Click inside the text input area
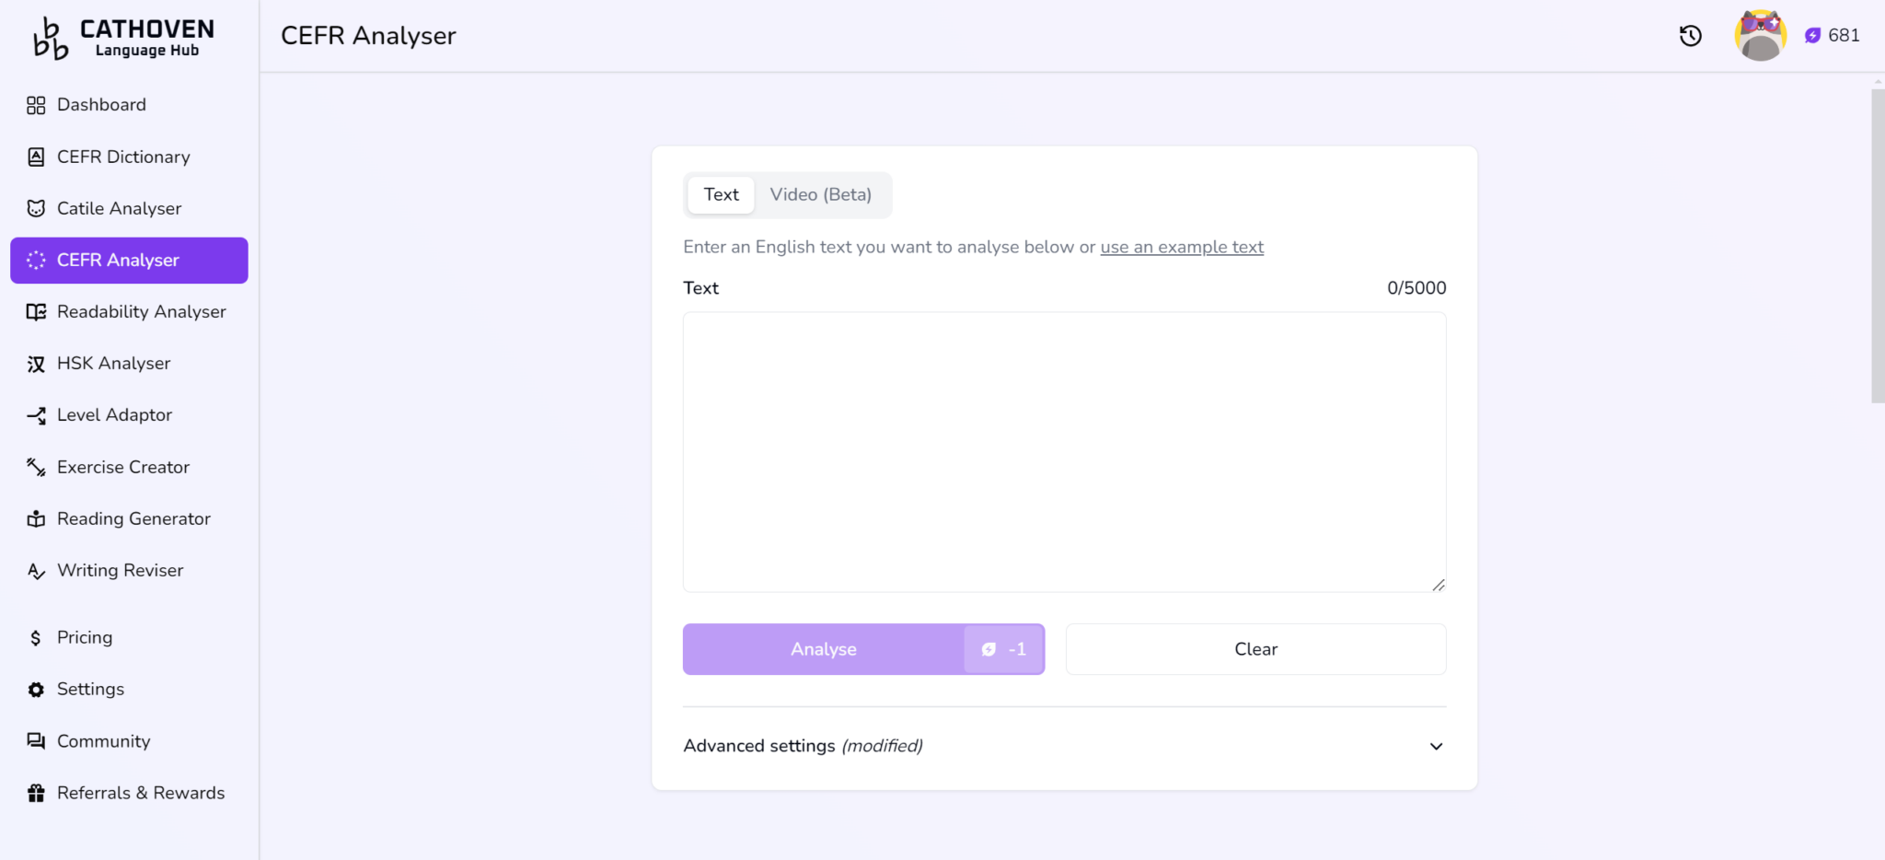The image size is (1885, 860). [1064, 451]
